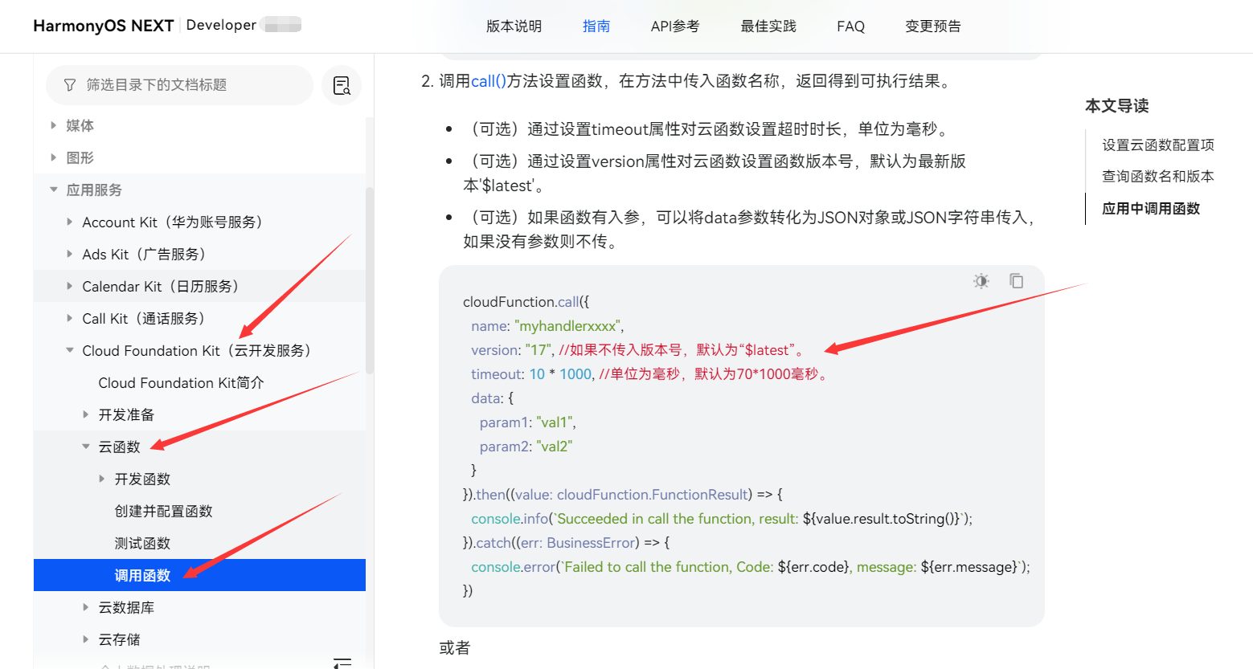Click the document search icon beside filter box
This screenshot has width=1253, height=669.
click(342, 85)
